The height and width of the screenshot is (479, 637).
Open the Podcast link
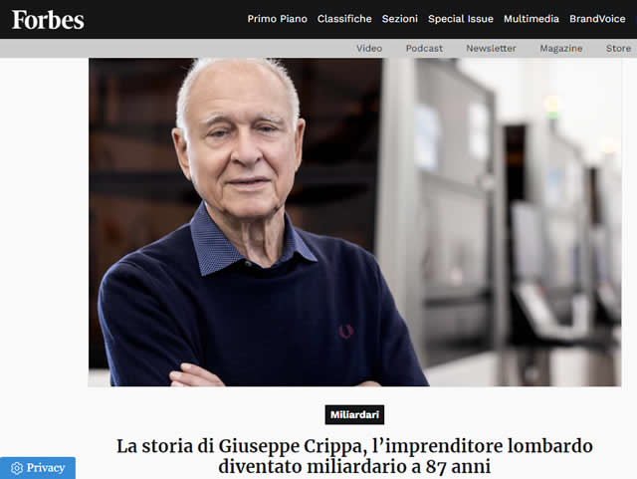click(x=424, y=48)
